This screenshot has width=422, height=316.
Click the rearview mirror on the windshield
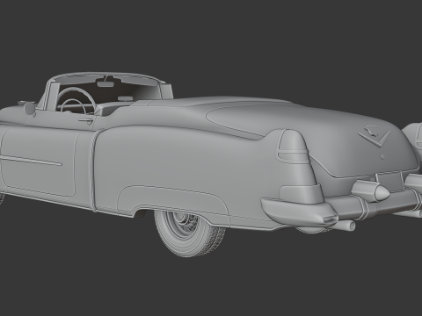tap(106, 84)
